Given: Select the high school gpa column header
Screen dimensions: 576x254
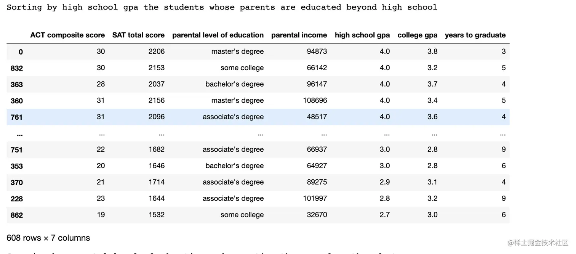Looking at the screenshot, I should point(362,35).
